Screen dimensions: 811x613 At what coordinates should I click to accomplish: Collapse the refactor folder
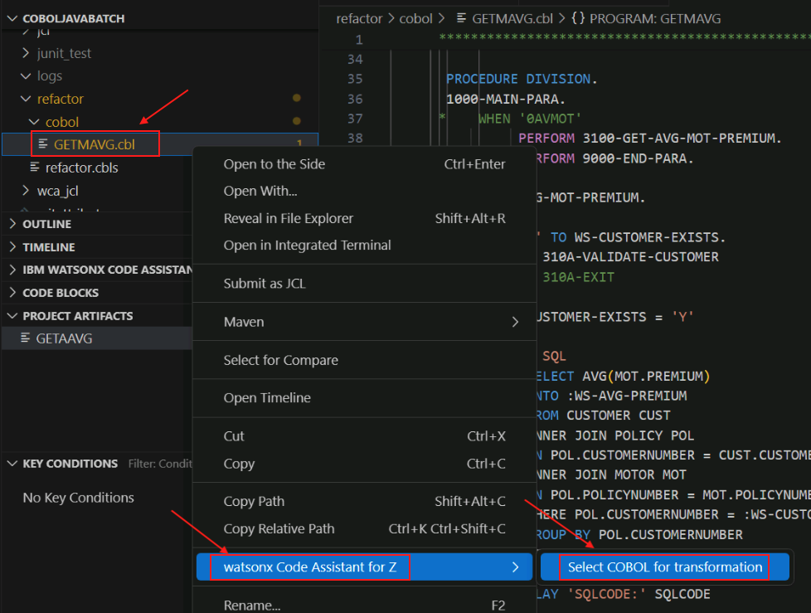coord(26,99)
